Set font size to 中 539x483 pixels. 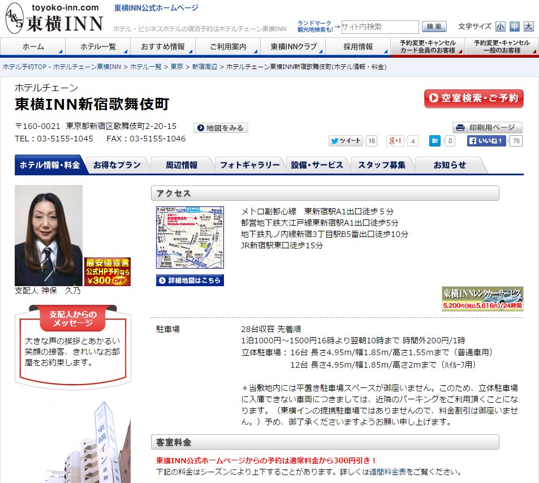coord(514,27)
